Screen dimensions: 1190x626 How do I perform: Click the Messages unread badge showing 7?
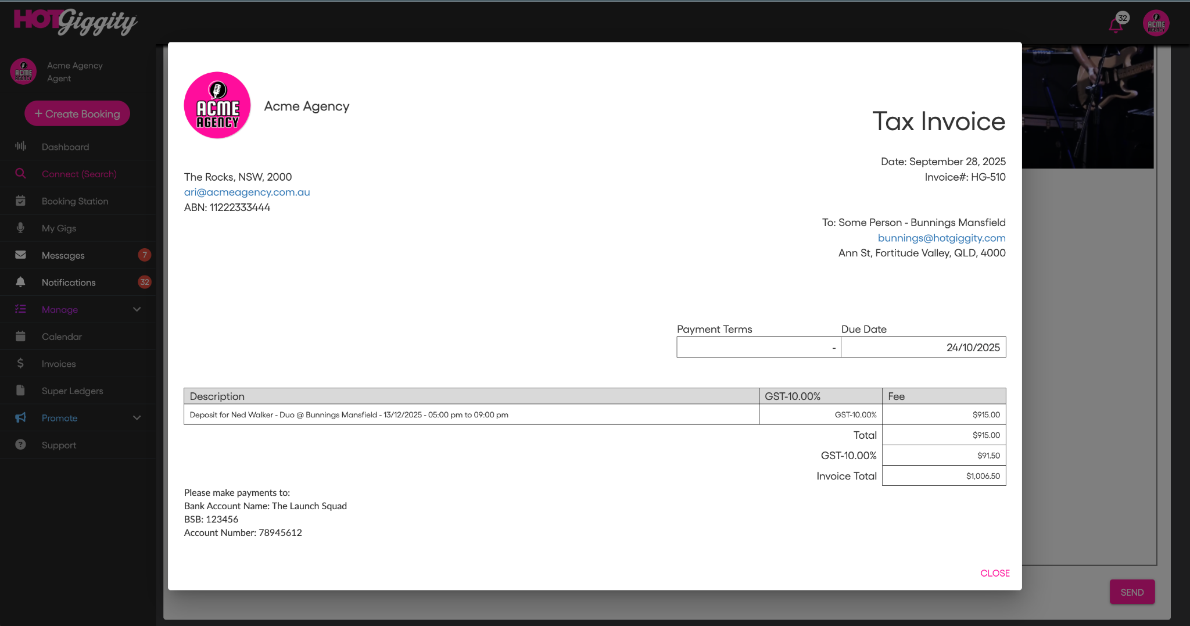pos(145,255)
